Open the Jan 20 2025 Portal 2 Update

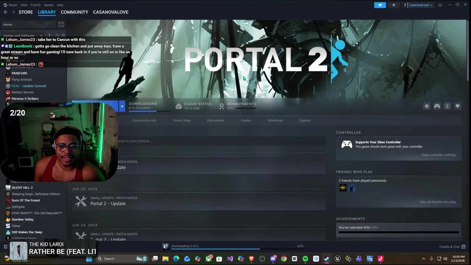point(199,201)
